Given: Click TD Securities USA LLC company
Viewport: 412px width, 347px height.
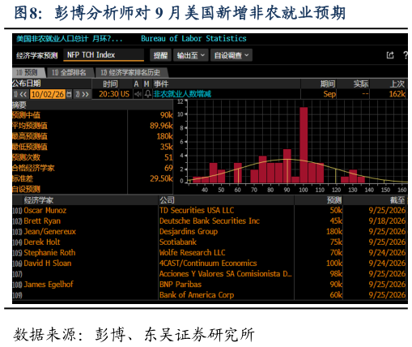Looking at the screenshot, I should pos(197,211).
